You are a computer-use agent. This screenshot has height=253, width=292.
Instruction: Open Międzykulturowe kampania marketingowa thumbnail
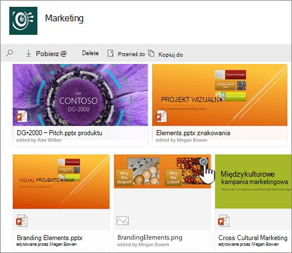(253, 182)
